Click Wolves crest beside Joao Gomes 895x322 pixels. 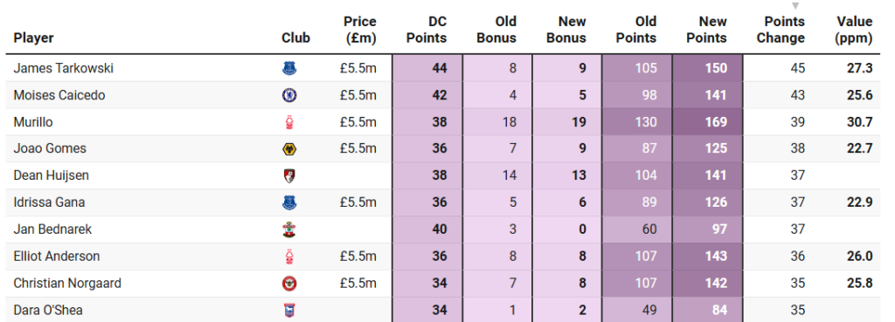pos(289,149)
